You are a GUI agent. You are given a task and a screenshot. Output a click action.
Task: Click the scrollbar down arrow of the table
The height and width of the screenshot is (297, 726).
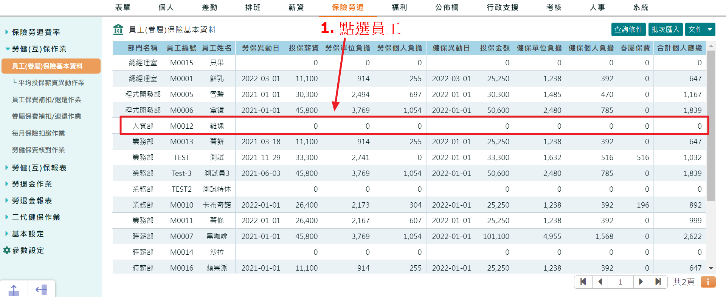pyautogui.click(x=711, y=268)
